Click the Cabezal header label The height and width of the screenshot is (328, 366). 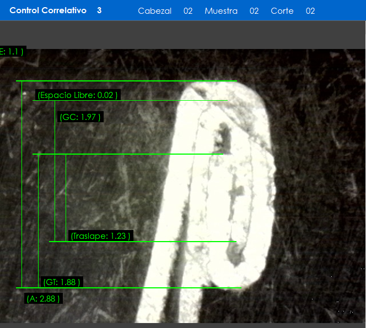click(154, 11)
